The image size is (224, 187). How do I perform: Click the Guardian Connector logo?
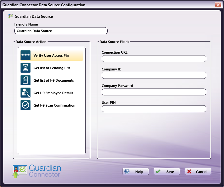[37, 171]
